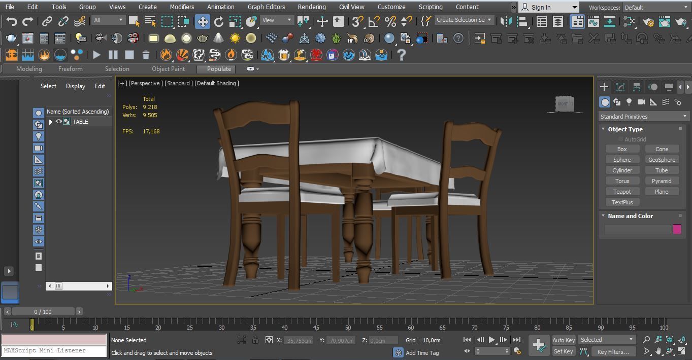692x360 pixels.
Task: Open the Help question mark in second toolbar
Action: point(458,39)
